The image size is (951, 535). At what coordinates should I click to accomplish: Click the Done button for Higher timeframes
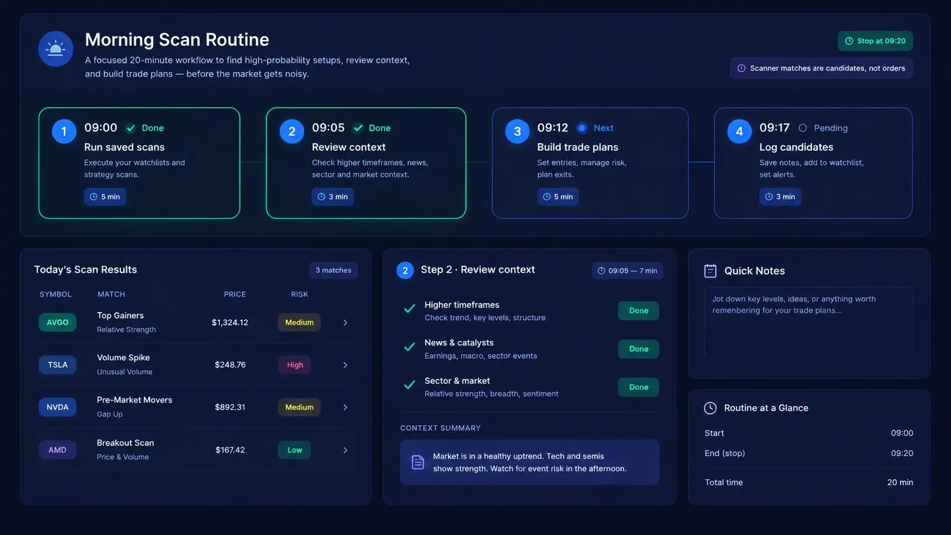(639, 311)
